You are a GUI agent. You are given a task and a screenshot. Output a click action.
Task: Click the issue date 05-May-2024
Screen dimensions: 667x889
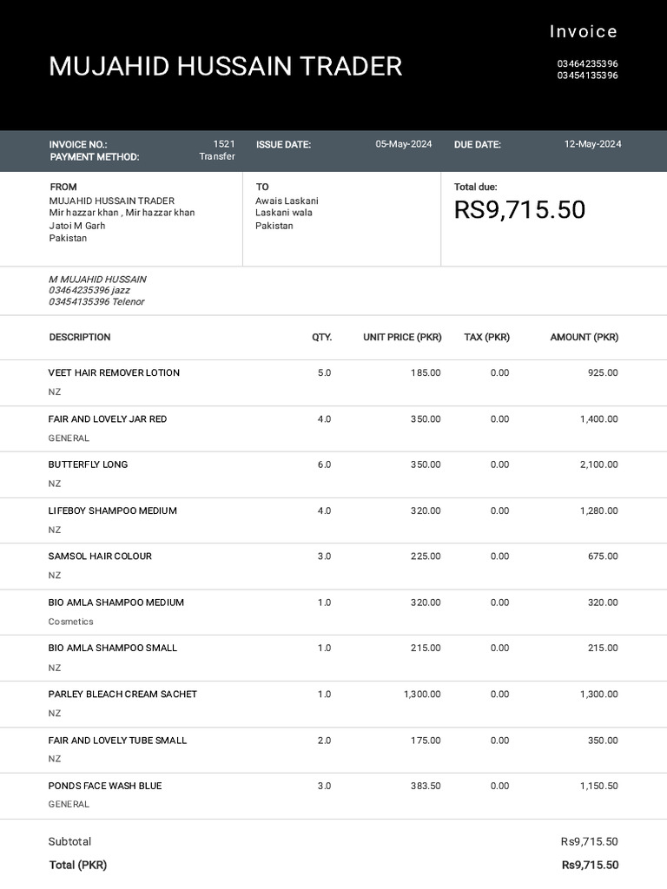[x=403, y=144]
